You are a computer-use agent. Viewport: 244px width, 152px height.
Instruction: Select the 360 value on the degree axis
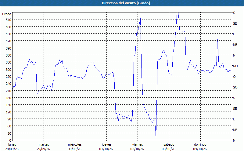[x=9, y=55]
